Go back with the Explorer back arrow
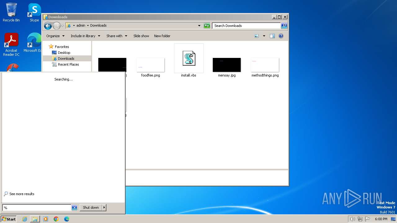 point(48,26)
